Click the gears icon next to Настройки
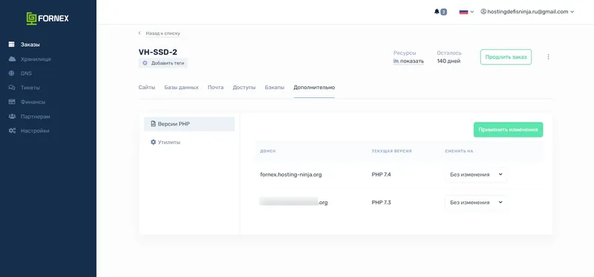Viewport: 594px width, 277px height. pyautogui.click(x=12, y=131)
